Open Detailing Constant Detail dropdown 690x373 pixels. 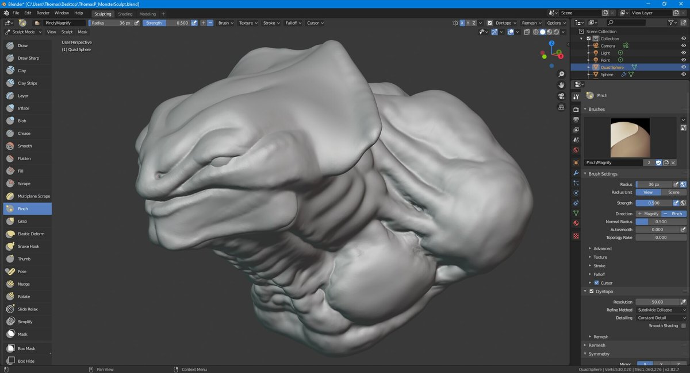(x=661, y=318)
